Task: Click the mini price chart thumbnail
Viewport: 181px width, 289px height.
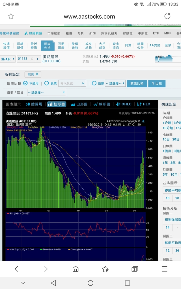Action: click(168, 58)
